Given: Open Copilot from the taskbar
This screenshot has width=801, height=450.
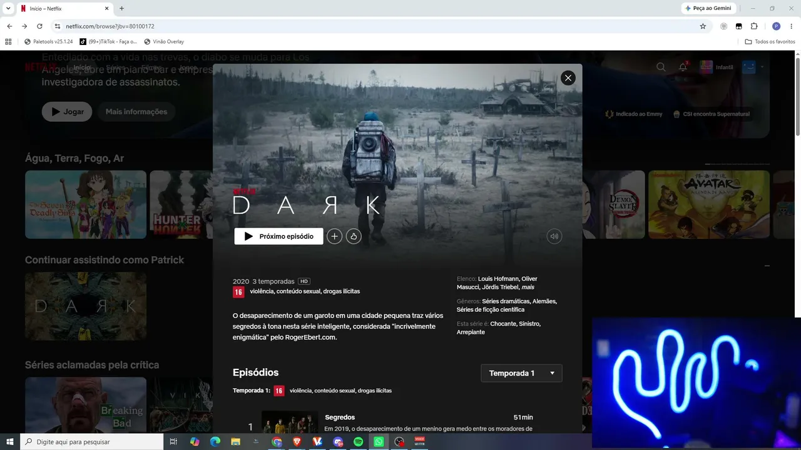Looking at the screenshot, I should click(x=195, y=441).
